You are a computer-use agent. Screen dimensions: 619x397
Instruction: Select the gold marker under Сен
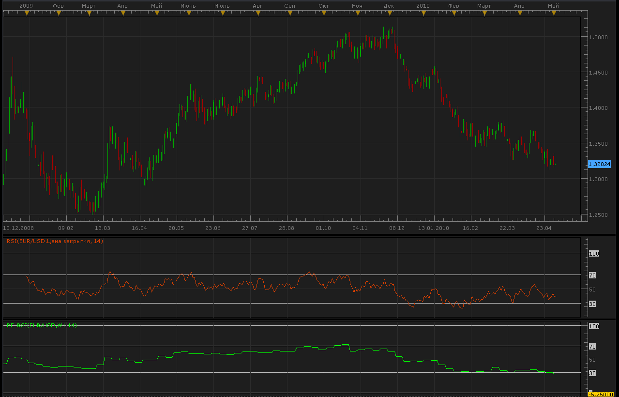point(289,14)
